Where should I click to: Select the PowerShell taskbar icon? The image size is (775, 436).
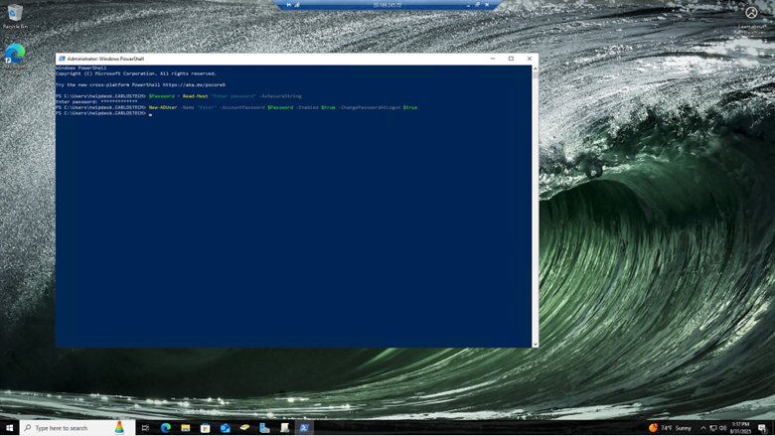coord(304,428)
